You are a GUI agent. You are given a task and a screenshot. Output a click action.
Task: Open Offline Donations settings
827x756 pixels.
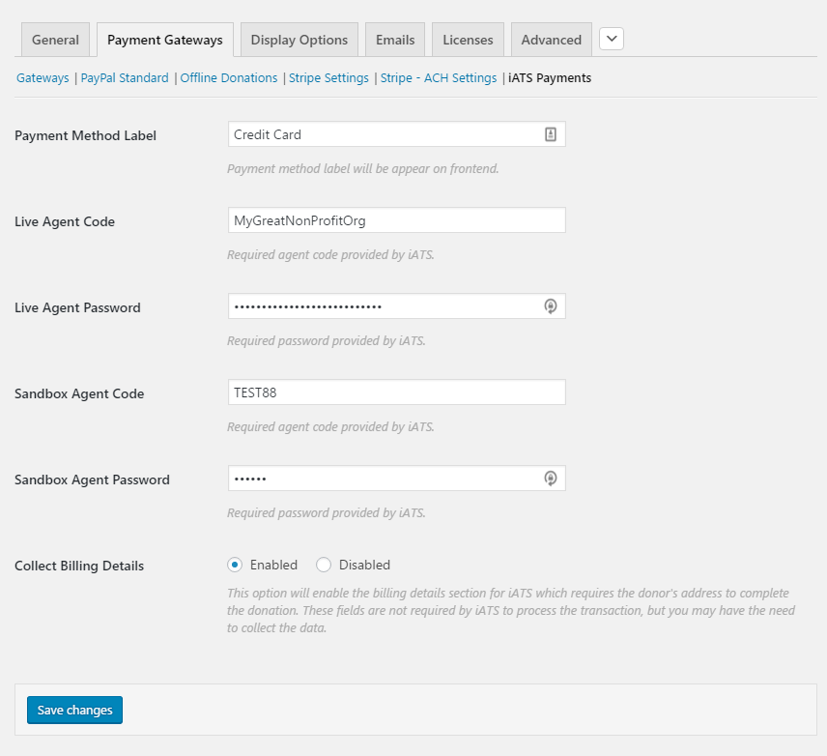229,77
